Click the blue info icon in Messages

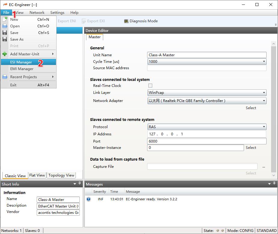(x=88, y=199)
